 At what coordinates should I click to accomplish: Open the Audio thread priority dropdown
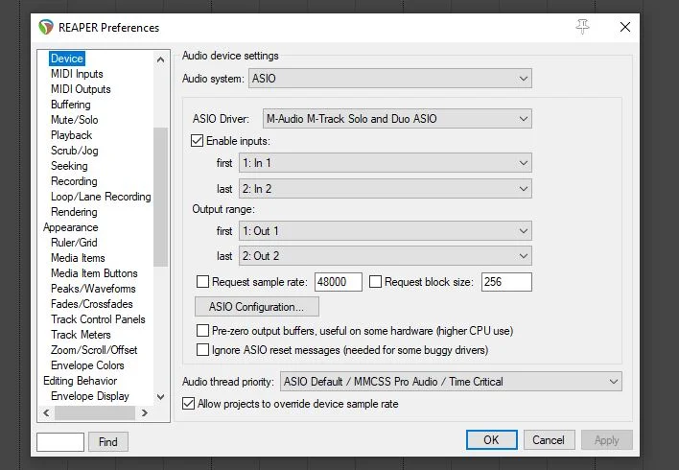(x=451, y=382)
